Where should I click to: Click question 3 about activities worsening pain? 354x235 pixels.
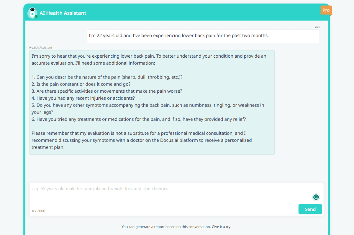[x=107, y=91]
